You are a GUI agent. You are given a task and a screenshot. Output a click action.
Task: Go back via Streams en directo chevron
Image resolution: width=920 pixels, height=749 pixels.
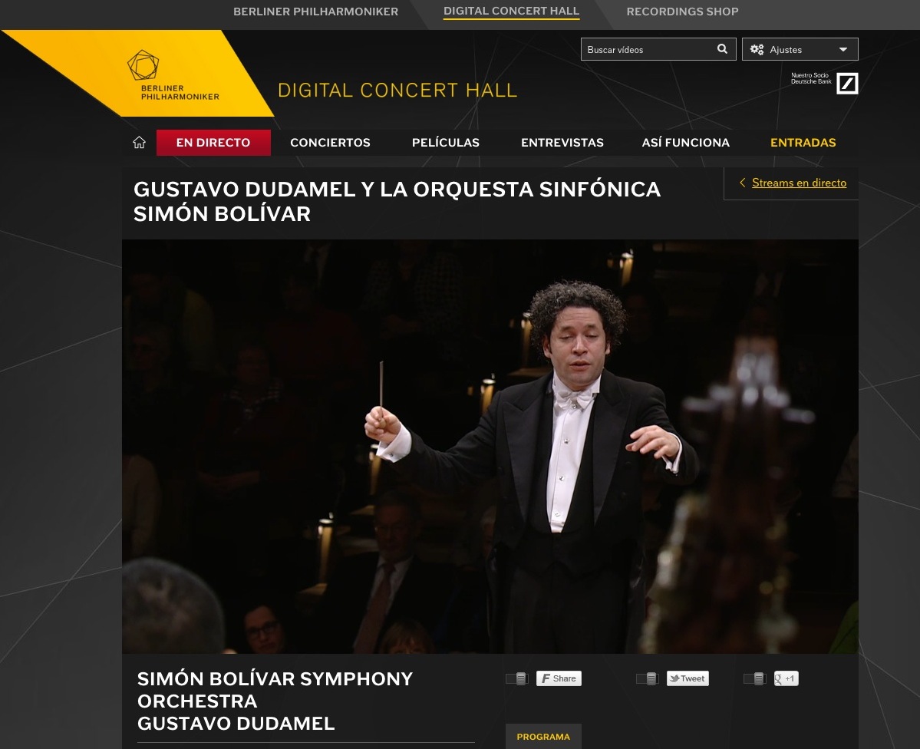742,183
